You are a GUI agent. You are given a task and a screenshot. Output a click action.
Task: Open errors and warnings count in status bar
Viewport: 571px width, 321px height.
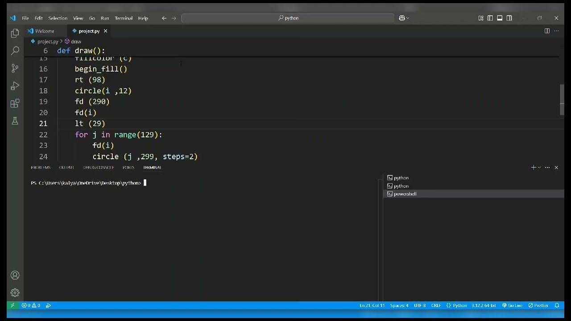tap(31, 305)
